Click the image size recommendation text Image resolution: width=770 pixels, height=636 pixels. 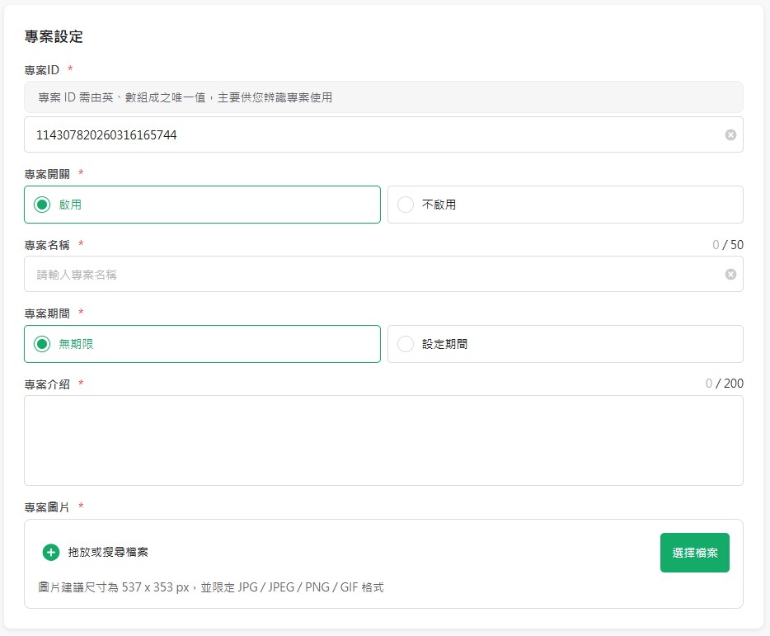click(x=211, y=587)
